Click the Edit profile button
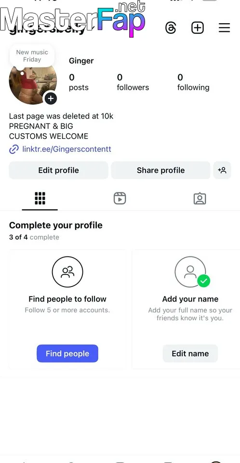240x463 pixels. 58,170
